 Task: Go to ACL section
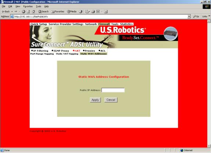click(x=102, y=51)
